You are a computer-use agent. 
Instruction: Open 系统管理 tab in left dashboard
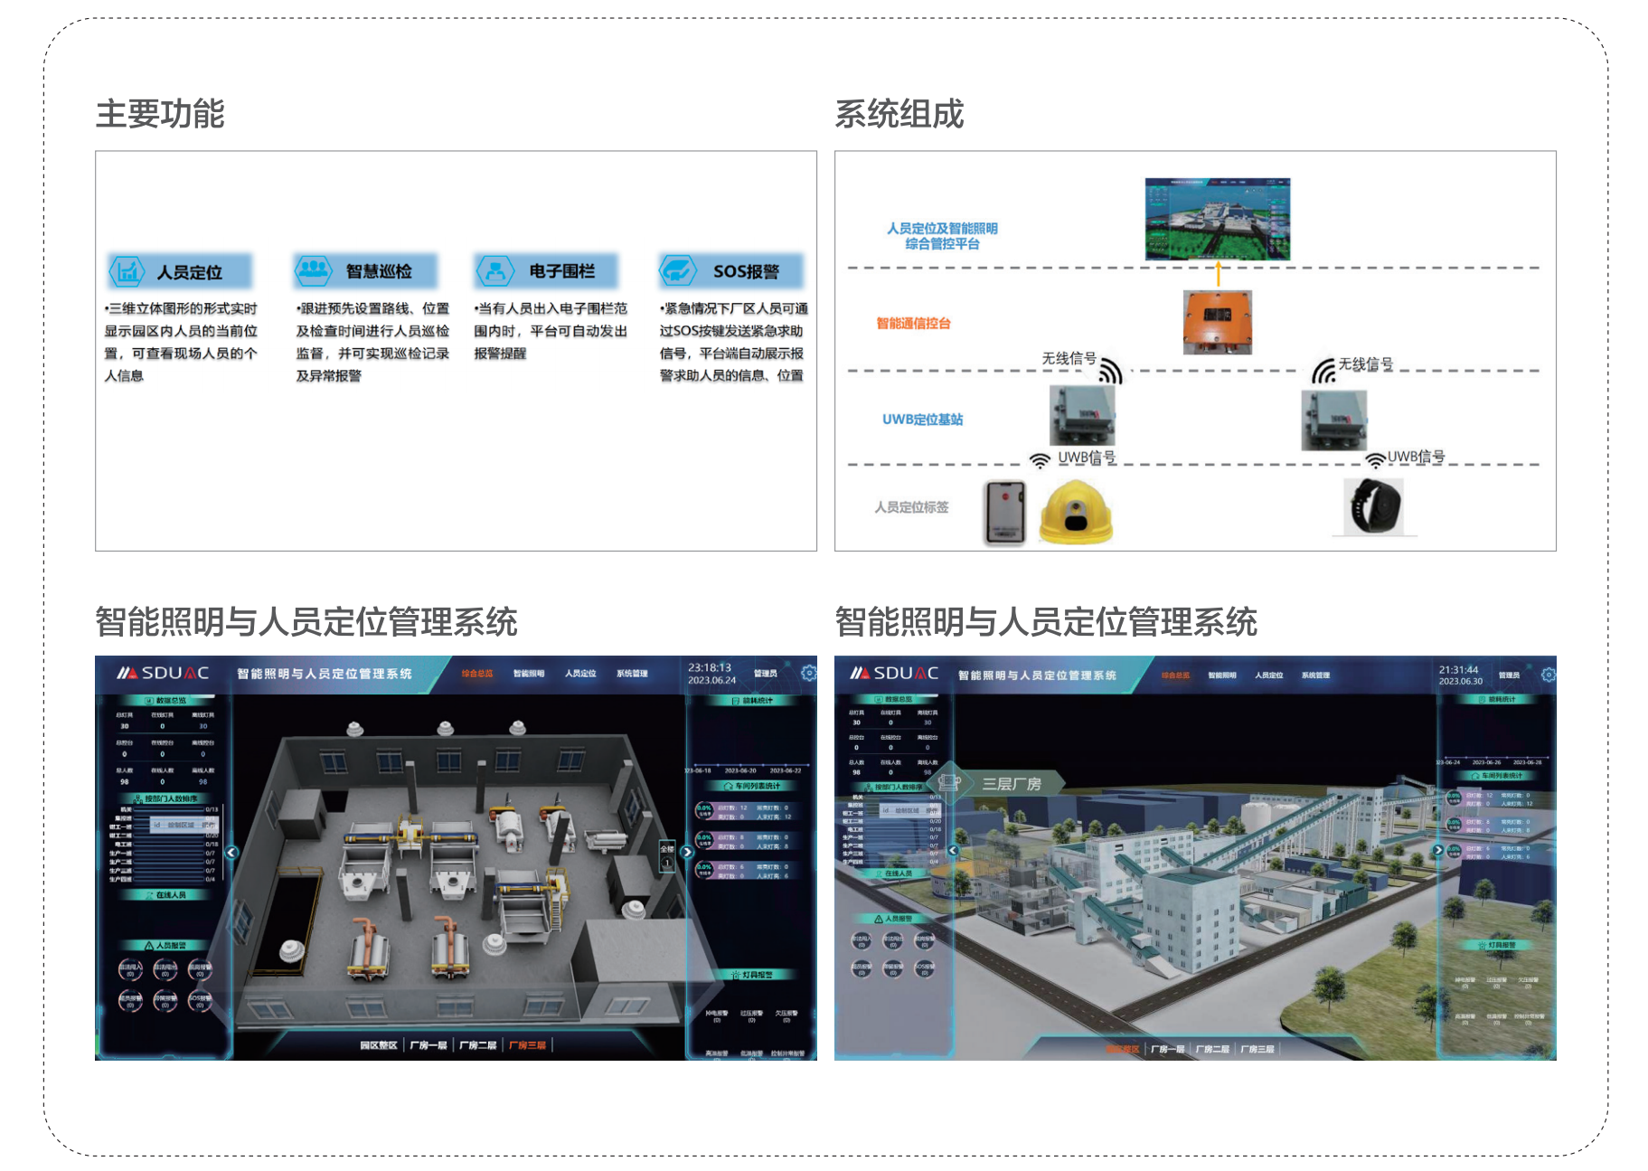632,674
